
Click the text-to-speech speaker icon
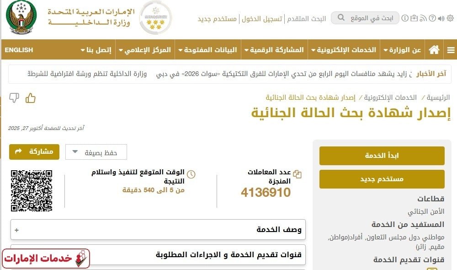(x=441, y=18)
